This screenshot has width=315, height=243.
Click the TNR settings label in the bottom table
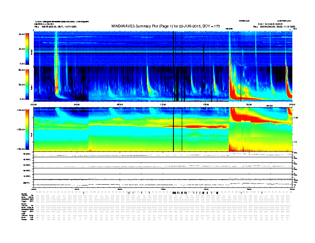[x=23, y=214]
